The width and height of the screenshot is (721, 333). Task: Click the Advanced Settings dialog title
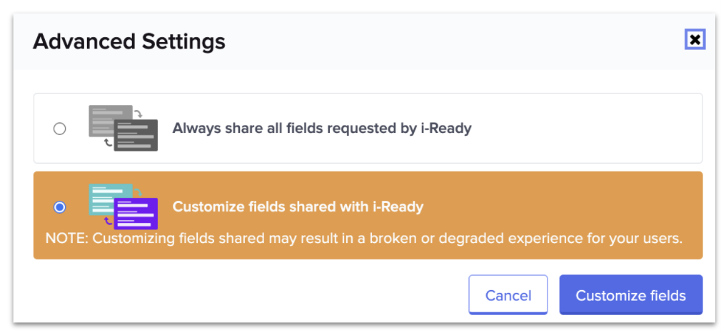[x=129, y=41]
